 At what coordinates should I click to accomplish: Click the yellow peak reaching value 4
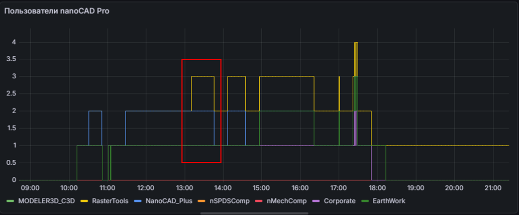[356, 43]
